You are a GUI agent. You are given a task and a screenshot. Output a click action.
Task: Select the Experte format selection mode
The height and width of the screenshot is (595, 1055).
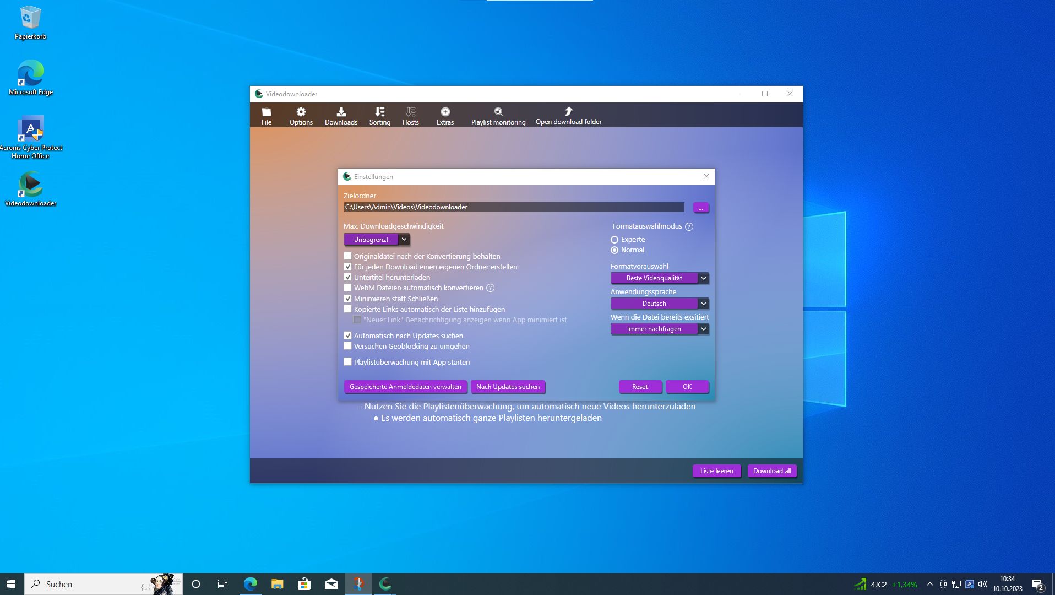click(614, 239)
